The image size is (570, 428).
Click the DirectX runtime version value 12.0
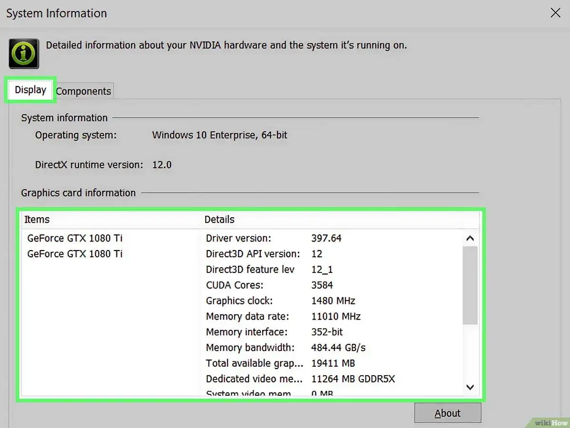pyautogui.click(x=162, y=165)
